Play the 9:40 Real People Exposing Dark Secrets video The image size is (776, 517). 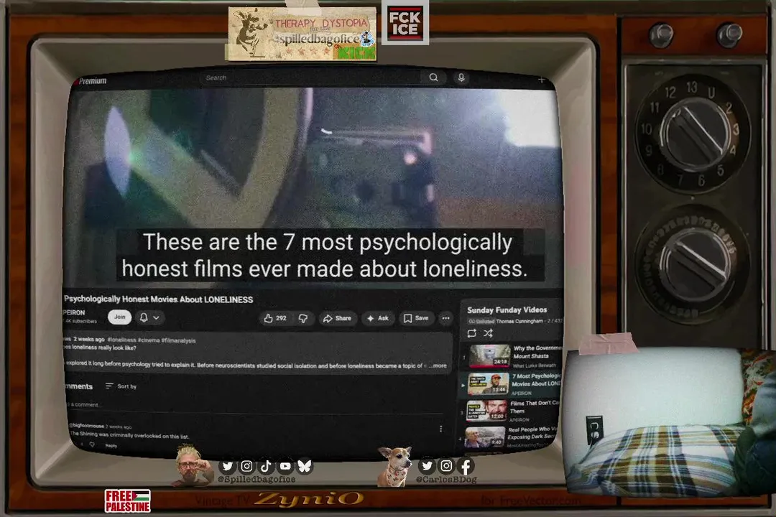point(484,437)
